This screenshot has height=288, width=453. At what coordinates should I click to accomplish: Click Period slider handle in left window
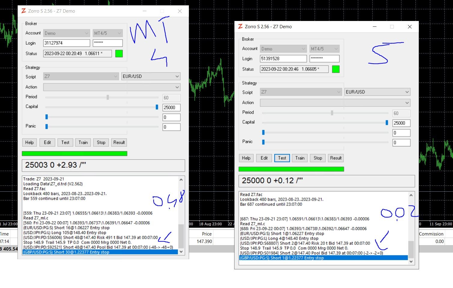tap(108, 97)
